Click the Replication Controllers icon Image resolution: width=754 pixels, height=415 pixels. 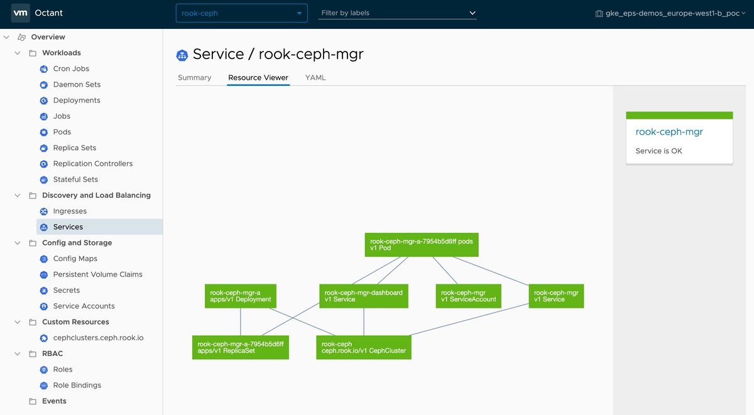[44, 164]
